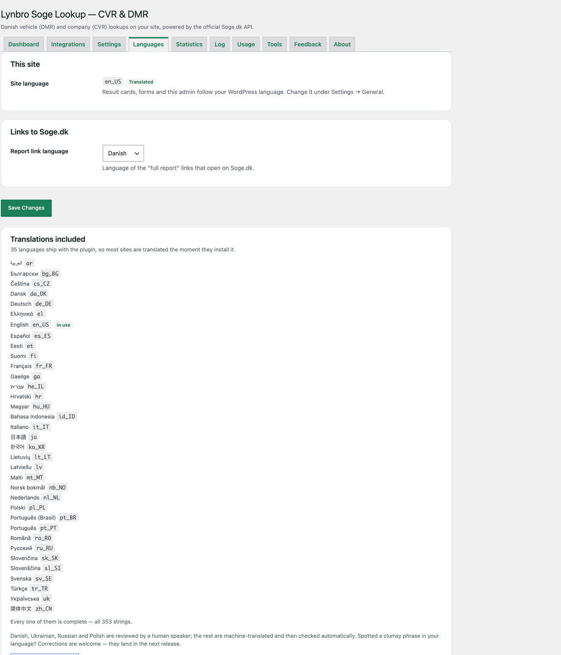Click the In use badge beside English
Screen dimensions: 561x655
click(64, 325)
